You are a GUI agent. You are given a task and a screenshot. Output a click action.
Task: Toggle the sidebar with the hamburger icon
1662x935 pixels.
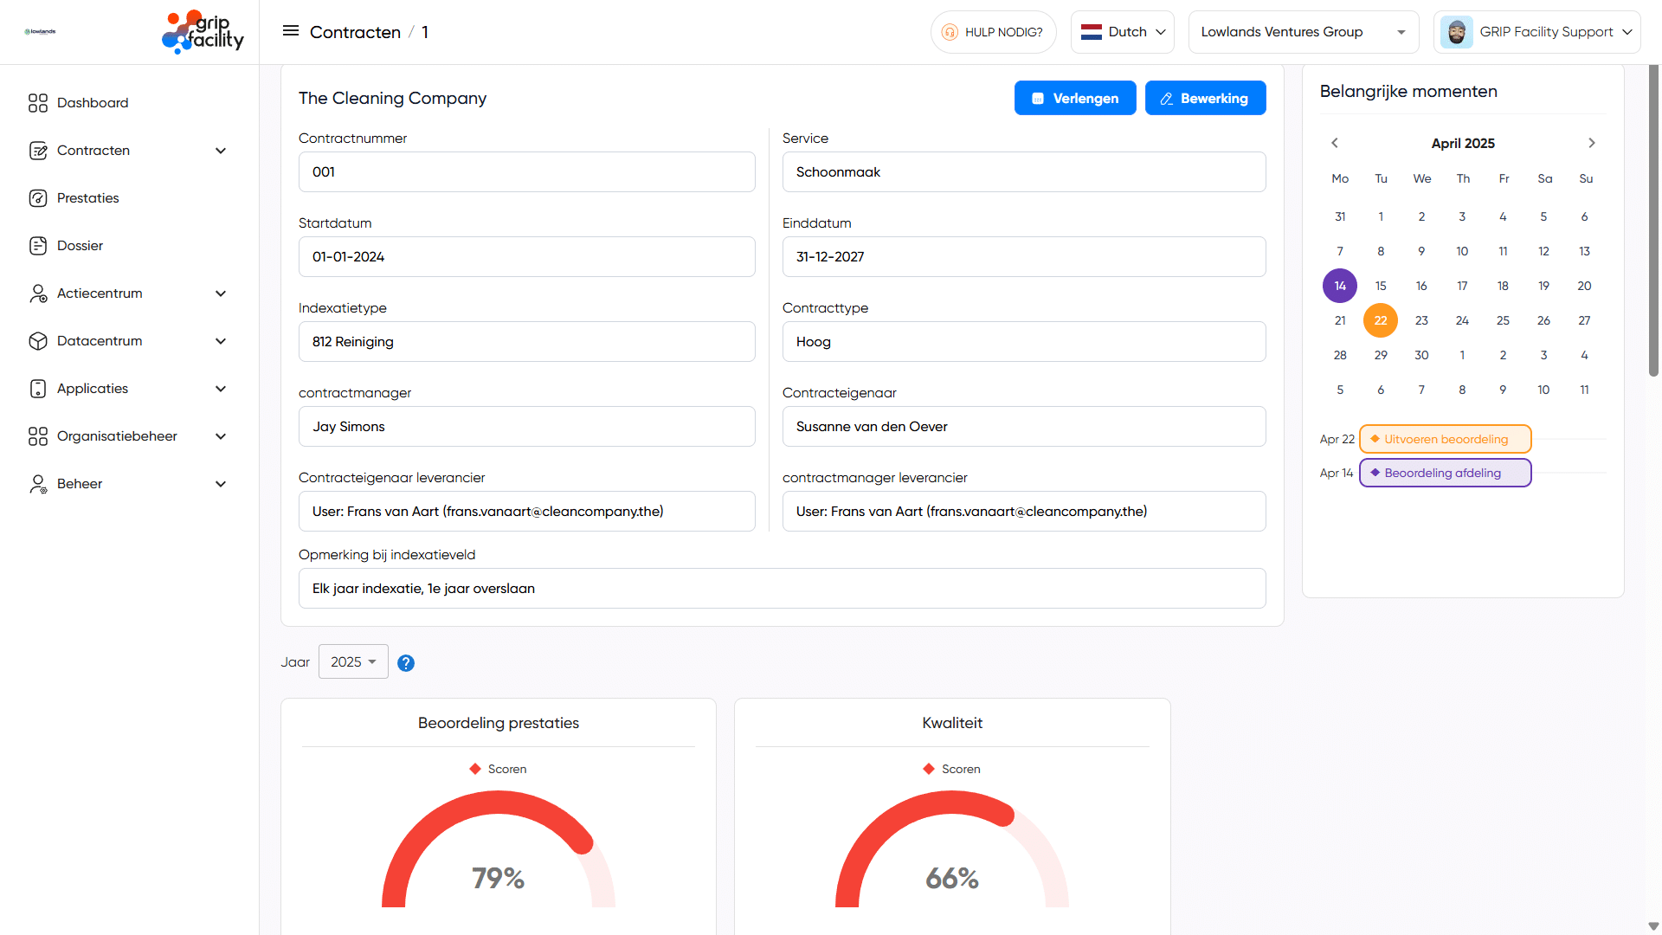290,31
